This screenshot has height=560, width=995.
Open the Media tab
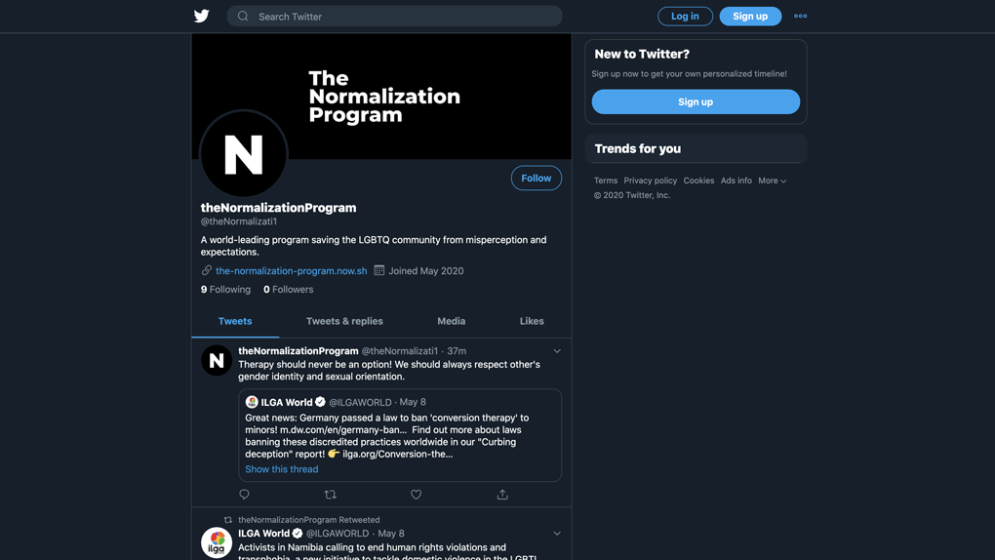coord(451,321)
